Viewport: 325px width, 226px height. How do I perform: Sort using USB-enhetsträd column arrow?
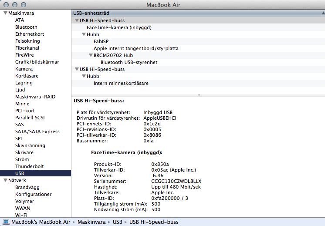point(323,13)
